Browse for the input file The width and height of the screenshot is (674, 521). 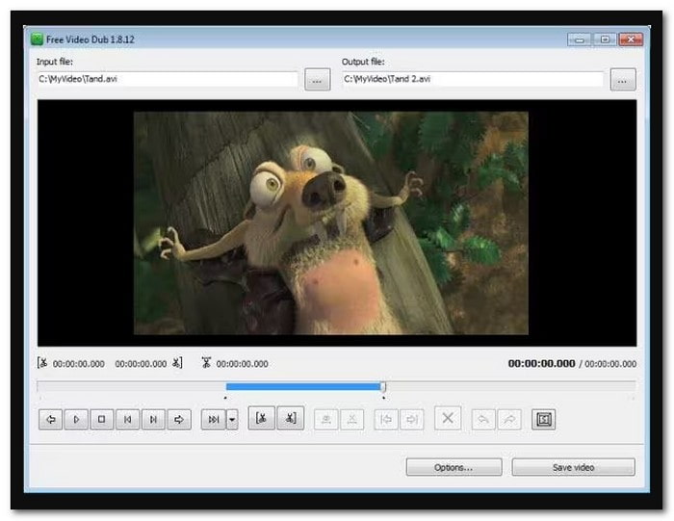(317, 80)
